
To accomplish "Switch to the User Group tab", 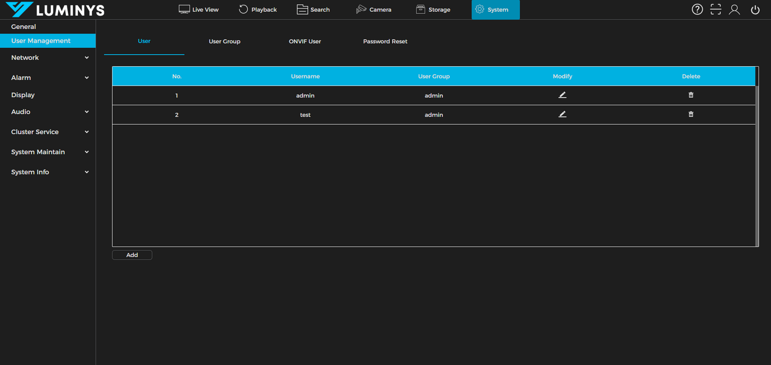I will [225, 42].
